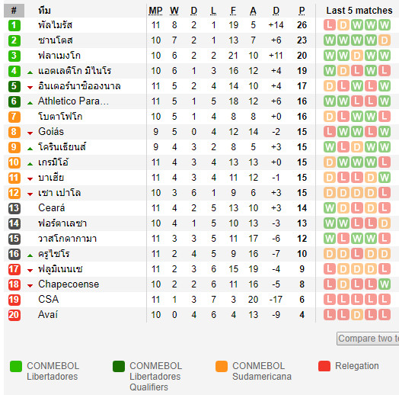399x395 pixels.
Task: Sort by the P points column header
Action: [x=302, y=11]
